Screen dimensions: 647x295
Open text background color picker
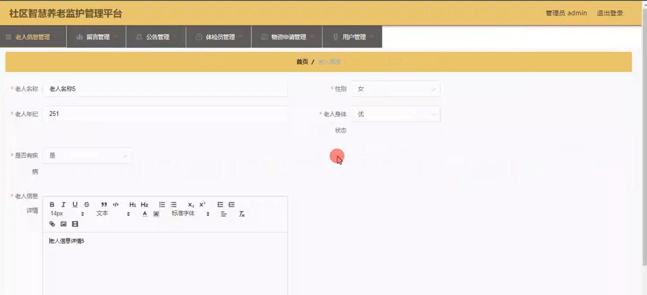coord(156,214)
